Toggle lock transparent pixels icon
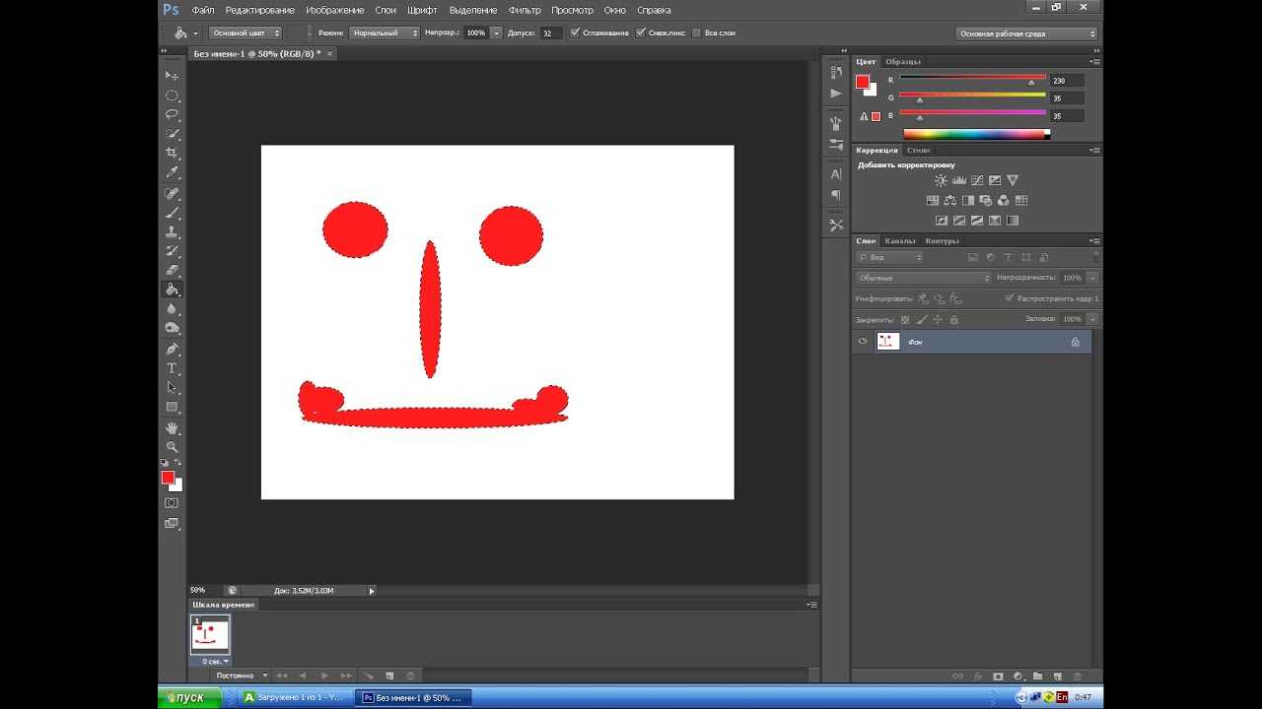Viewport: 1262px width, 709px height. click(905, 319)
